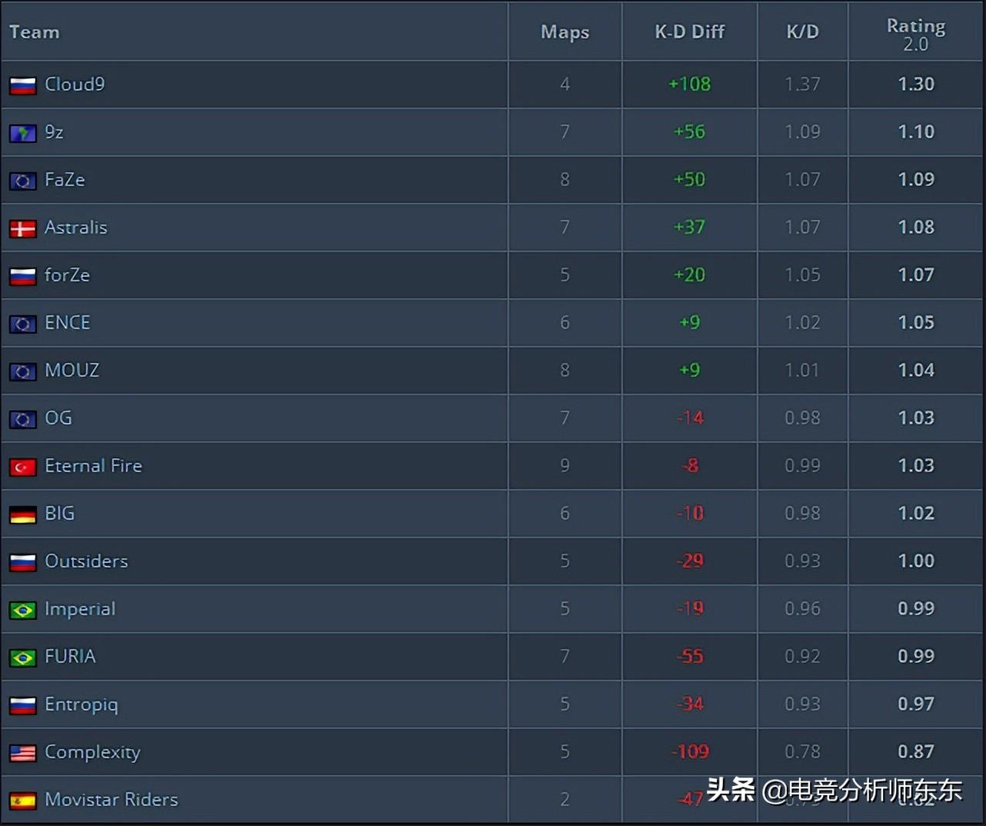This screenshot has height=826, width=986.
Task: Click Outsiders' -29 K-D Diff value
Action: tap(690, 561)
